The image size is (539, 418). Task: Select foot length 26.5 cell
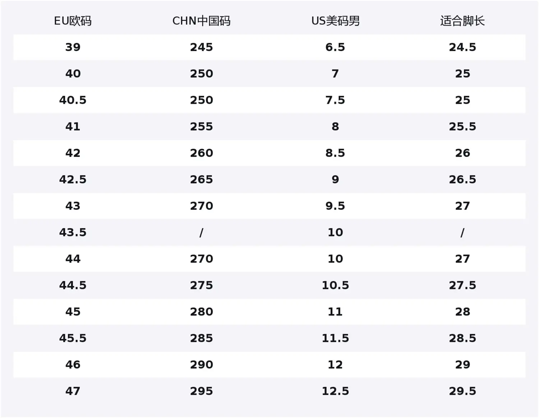(462, 179)
